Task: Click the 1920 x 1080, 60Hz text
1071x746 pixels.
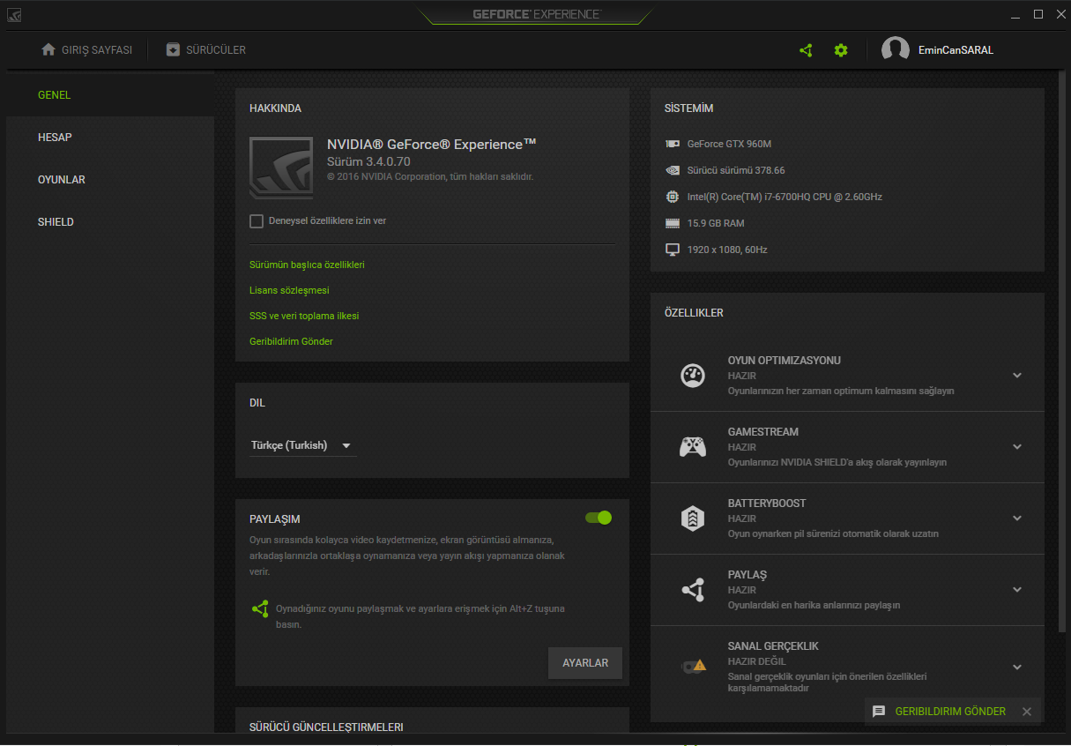Action: coord(727,250)
